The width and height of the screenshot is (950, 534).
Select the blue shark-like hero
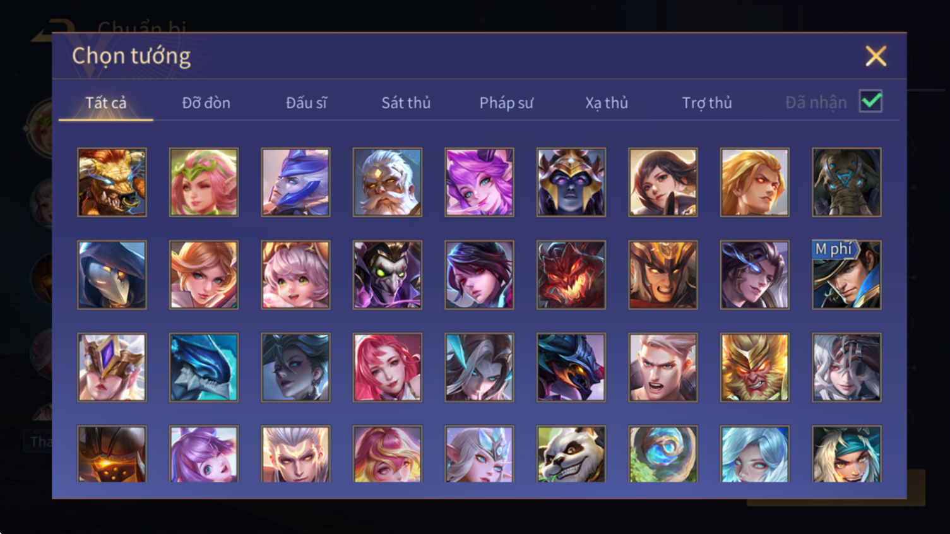coord(203,367)
